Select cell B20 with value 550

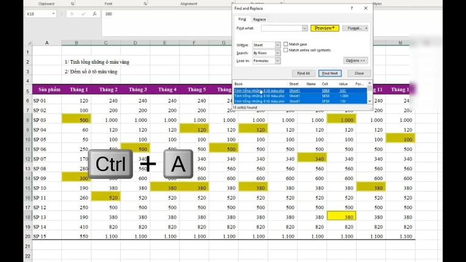click(76, 236)
